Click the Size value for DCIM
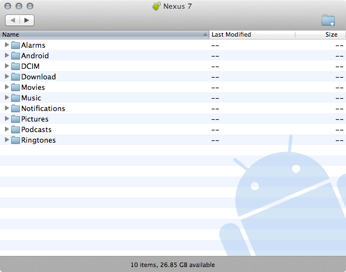Image resolution: width=346 pixels, height=272 pixels. tap(339, 67)
